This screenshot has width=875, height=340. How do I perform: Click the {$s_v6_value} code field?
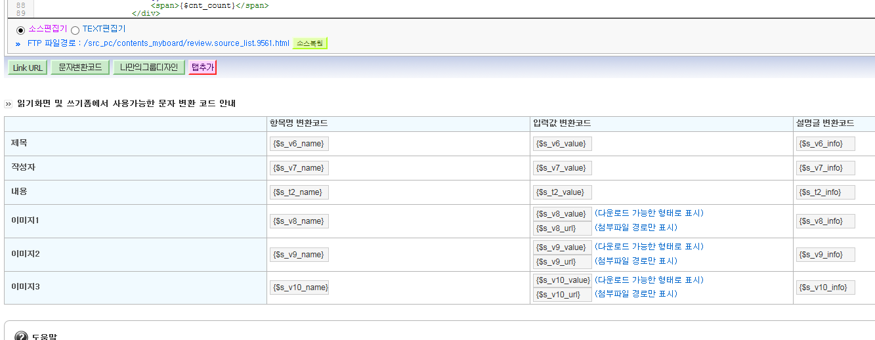[563, 144]
